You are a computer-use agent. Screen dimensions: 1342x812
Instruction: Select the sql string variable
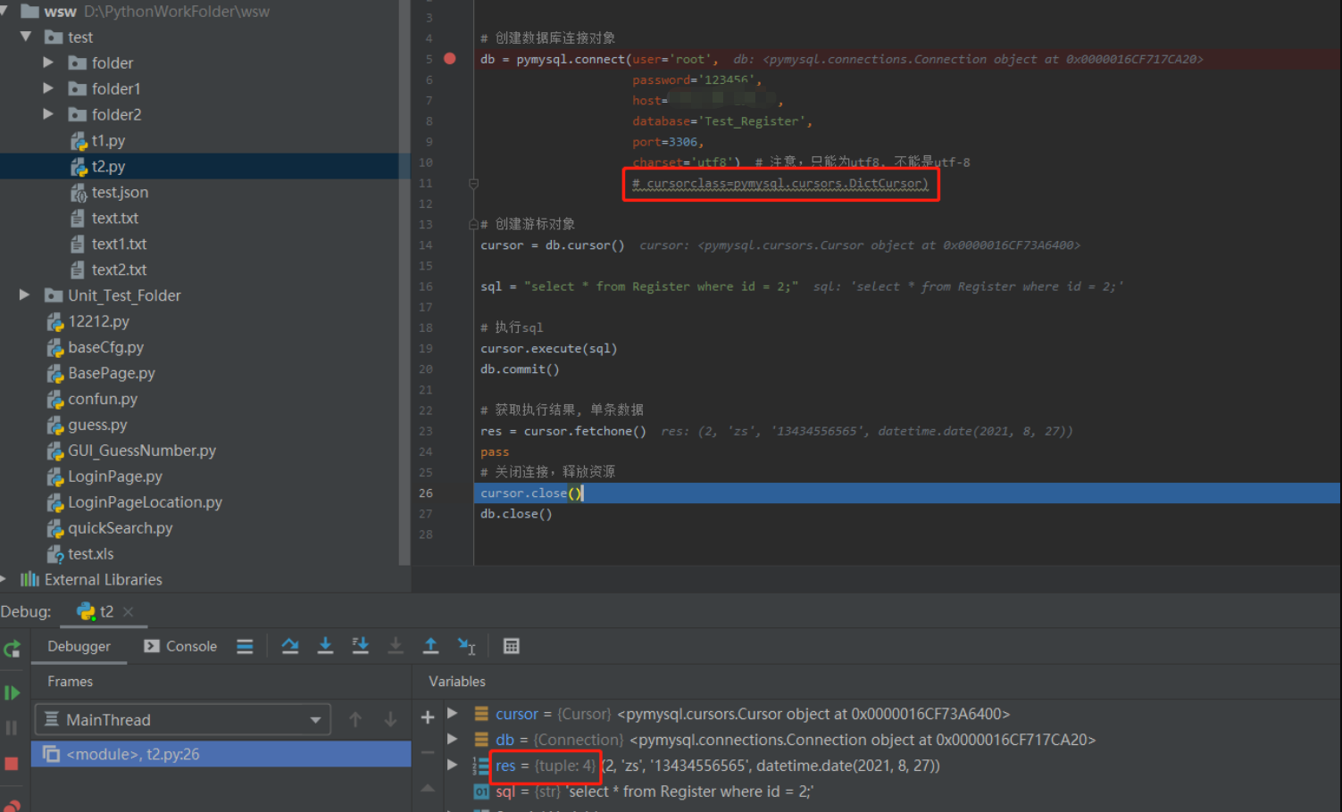point(643,791)
